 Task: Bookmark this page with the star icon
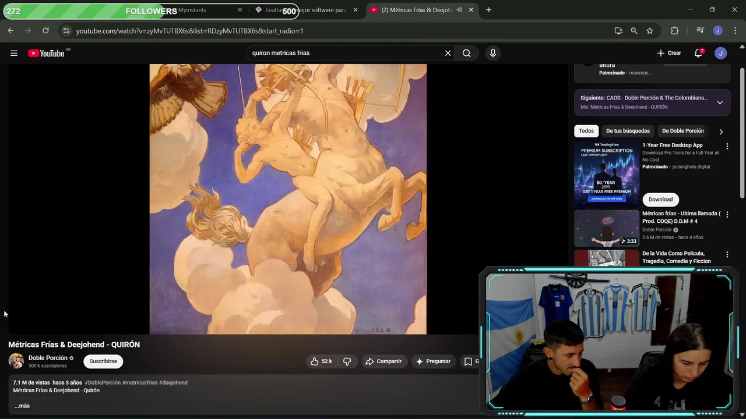click(650, 31)
